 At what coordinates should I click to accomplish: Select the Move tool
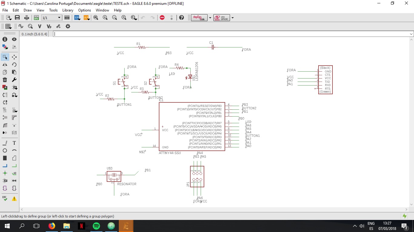point(14,57)
